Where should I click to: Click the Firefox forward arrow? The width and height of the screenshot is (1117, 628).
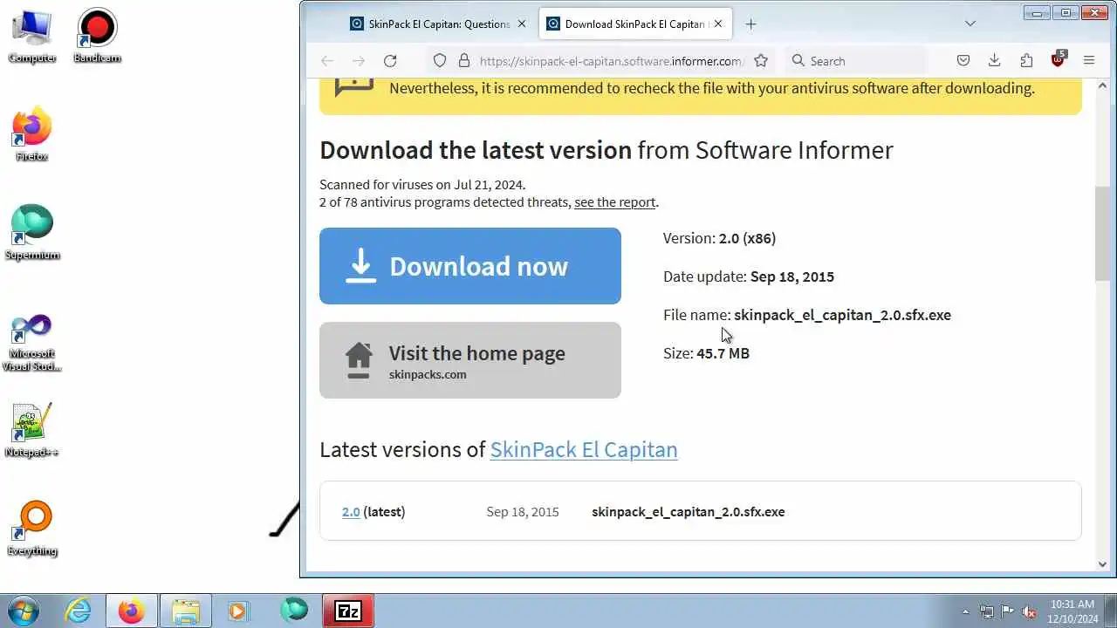point(359,60)
